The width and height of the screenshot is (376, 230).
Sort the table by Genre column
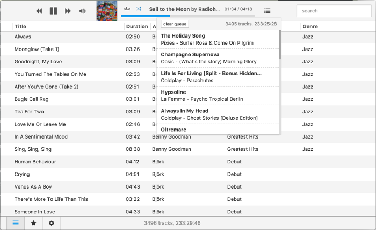[x=310, y=27]
